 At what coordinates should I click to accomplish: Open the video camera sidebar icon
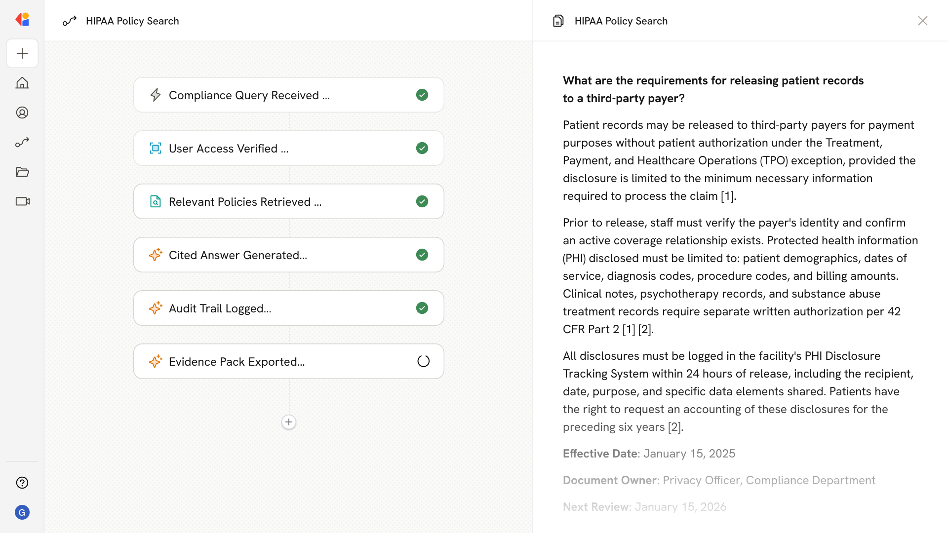tap(22, 201)
